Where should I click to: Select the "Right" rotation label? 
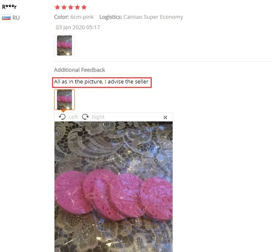[x=98, y=117]
